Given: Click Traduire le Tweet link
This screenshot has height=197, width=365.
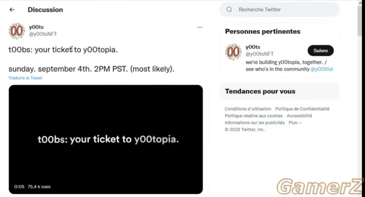Looking at the screenshot, I should point(26,78).
